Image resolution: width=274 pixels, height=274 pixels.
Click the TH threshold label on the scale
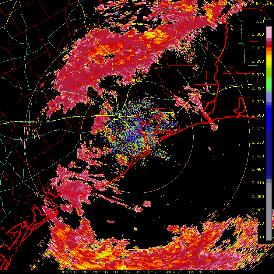coord(262,237)
